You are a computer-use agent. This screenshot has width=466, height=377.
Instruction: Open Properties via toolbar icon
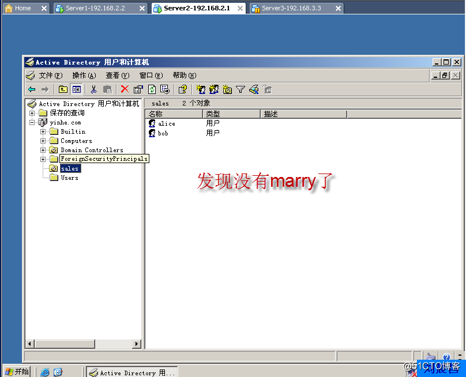coord(138,89)
